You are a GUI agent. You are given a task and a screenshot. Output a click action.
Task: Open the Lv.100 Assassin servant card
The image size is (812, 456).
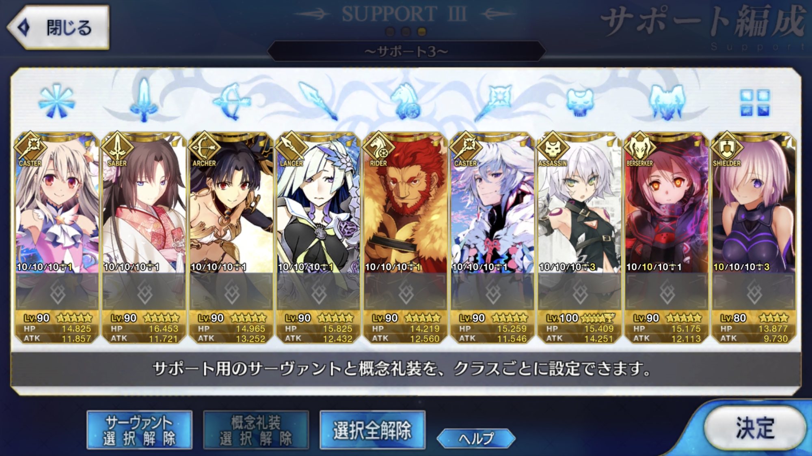pyautogui.click(x=579, y=238)
